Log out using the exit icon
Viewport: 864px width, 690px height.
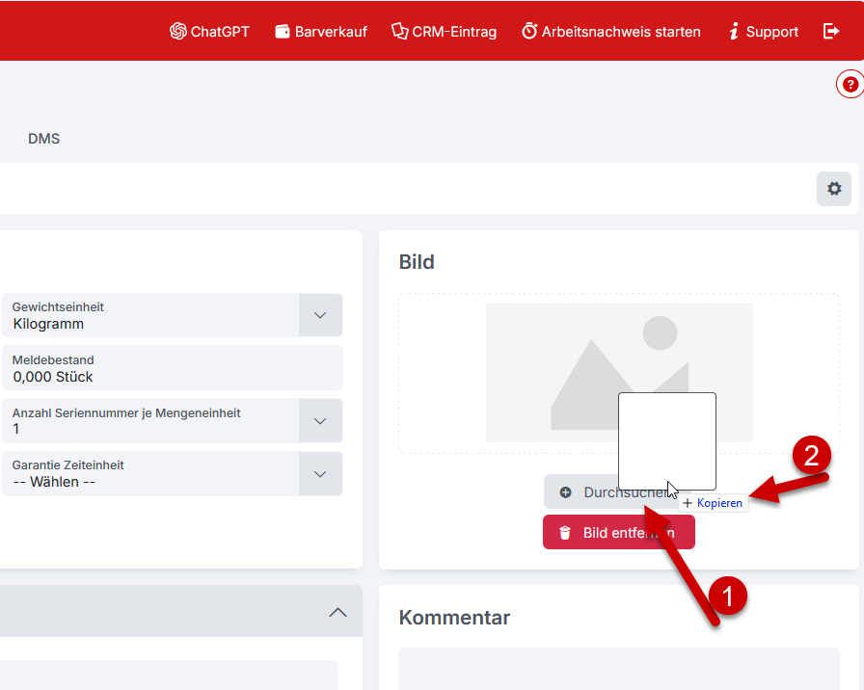[x=831, y=31]
